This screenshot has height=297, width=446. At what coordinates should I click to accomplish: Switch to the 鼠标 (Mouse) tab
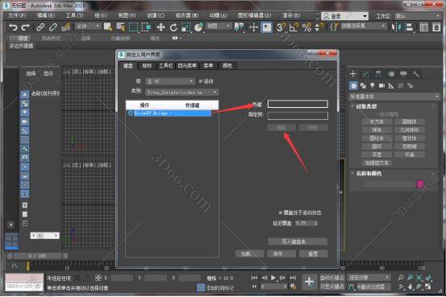tap(147, 65)
